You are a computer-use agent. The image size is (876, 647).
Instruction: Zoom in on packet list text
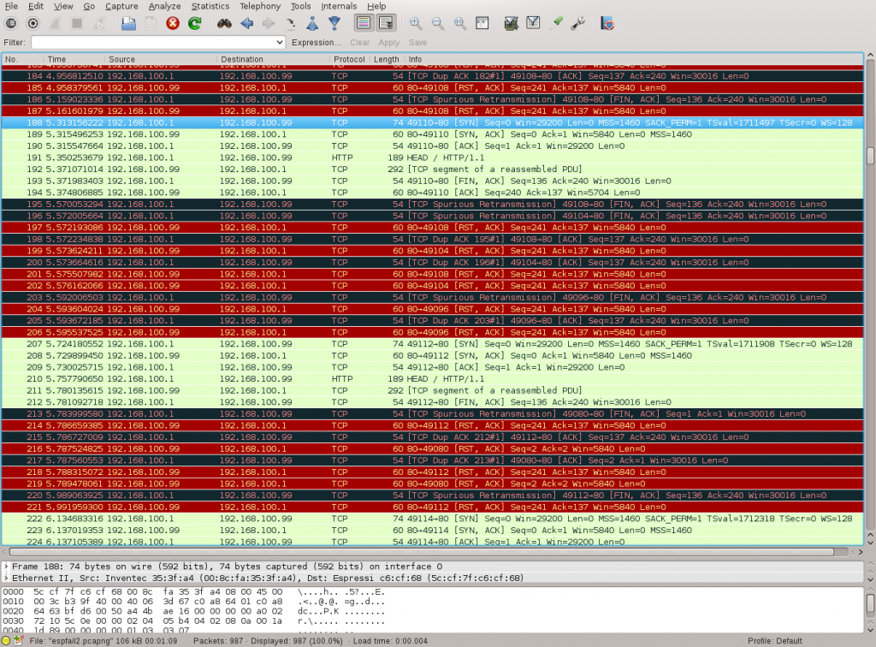click(416, 23)
